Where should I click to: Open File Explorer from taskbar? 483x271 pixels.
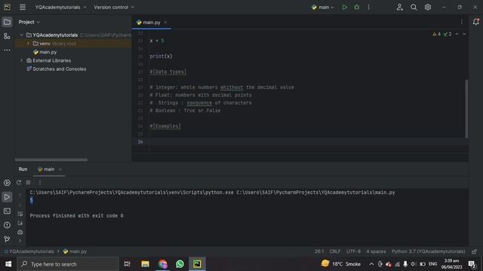pyautogui.click(x=145, y=264)
